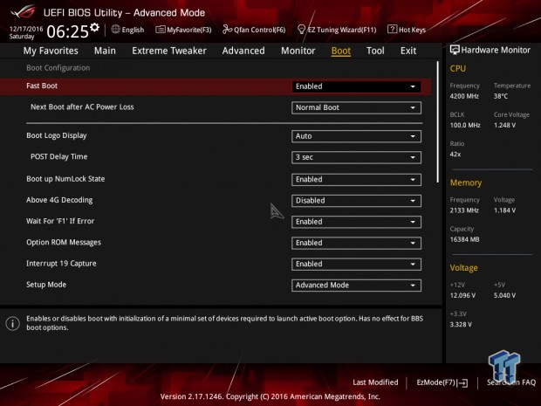541x406 pixels.
Task: Click the Boot Configuration heading
Action: 58,68
